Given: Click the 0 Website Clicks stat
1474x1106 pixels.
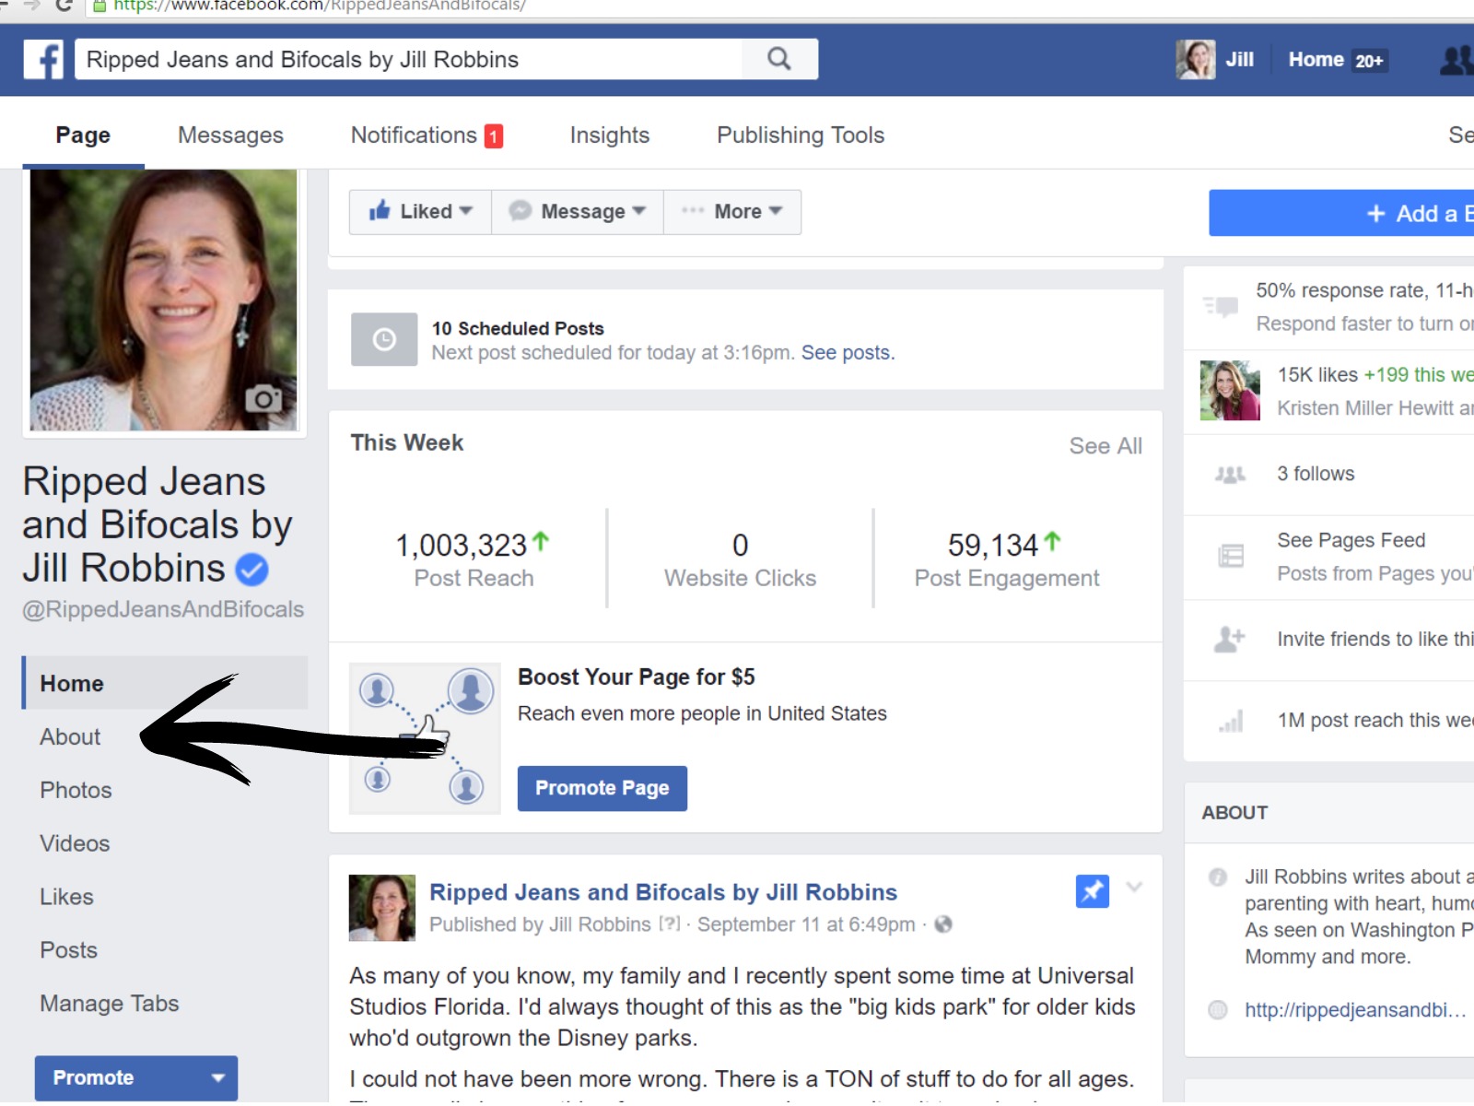Looking at the screenshot, I should tap(740, 559).
